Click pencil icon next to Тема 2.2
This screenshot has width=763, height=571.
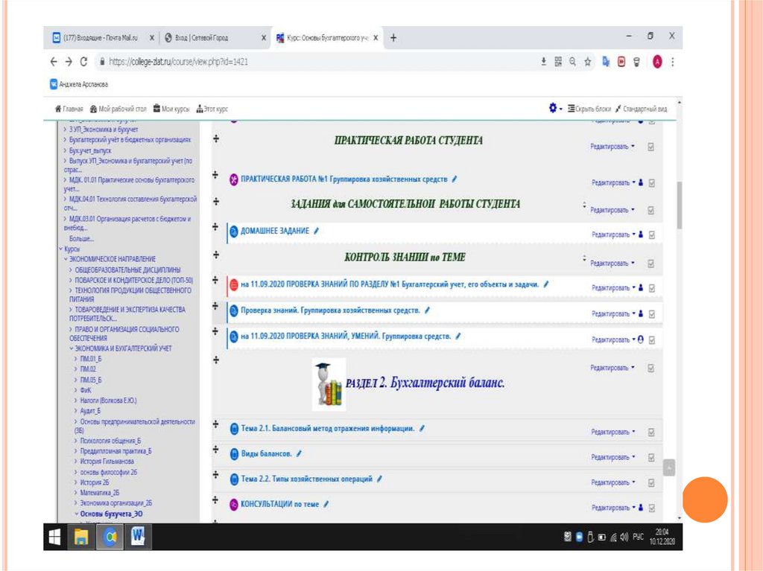tap(379, 479)
